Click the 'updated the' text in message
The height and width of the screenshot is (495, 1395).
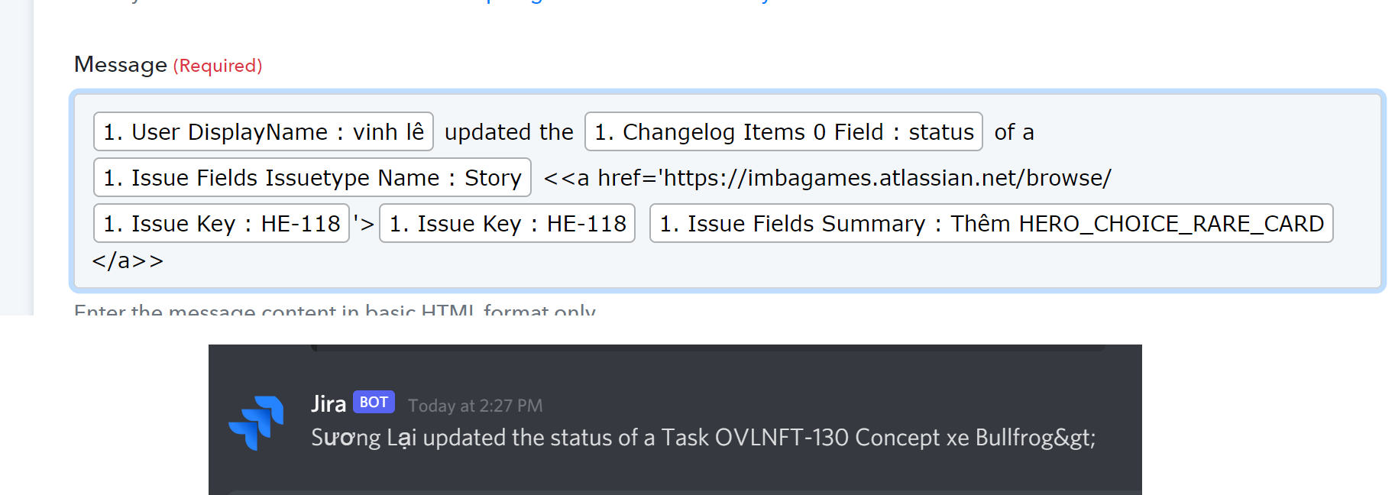tap(509, 132)
